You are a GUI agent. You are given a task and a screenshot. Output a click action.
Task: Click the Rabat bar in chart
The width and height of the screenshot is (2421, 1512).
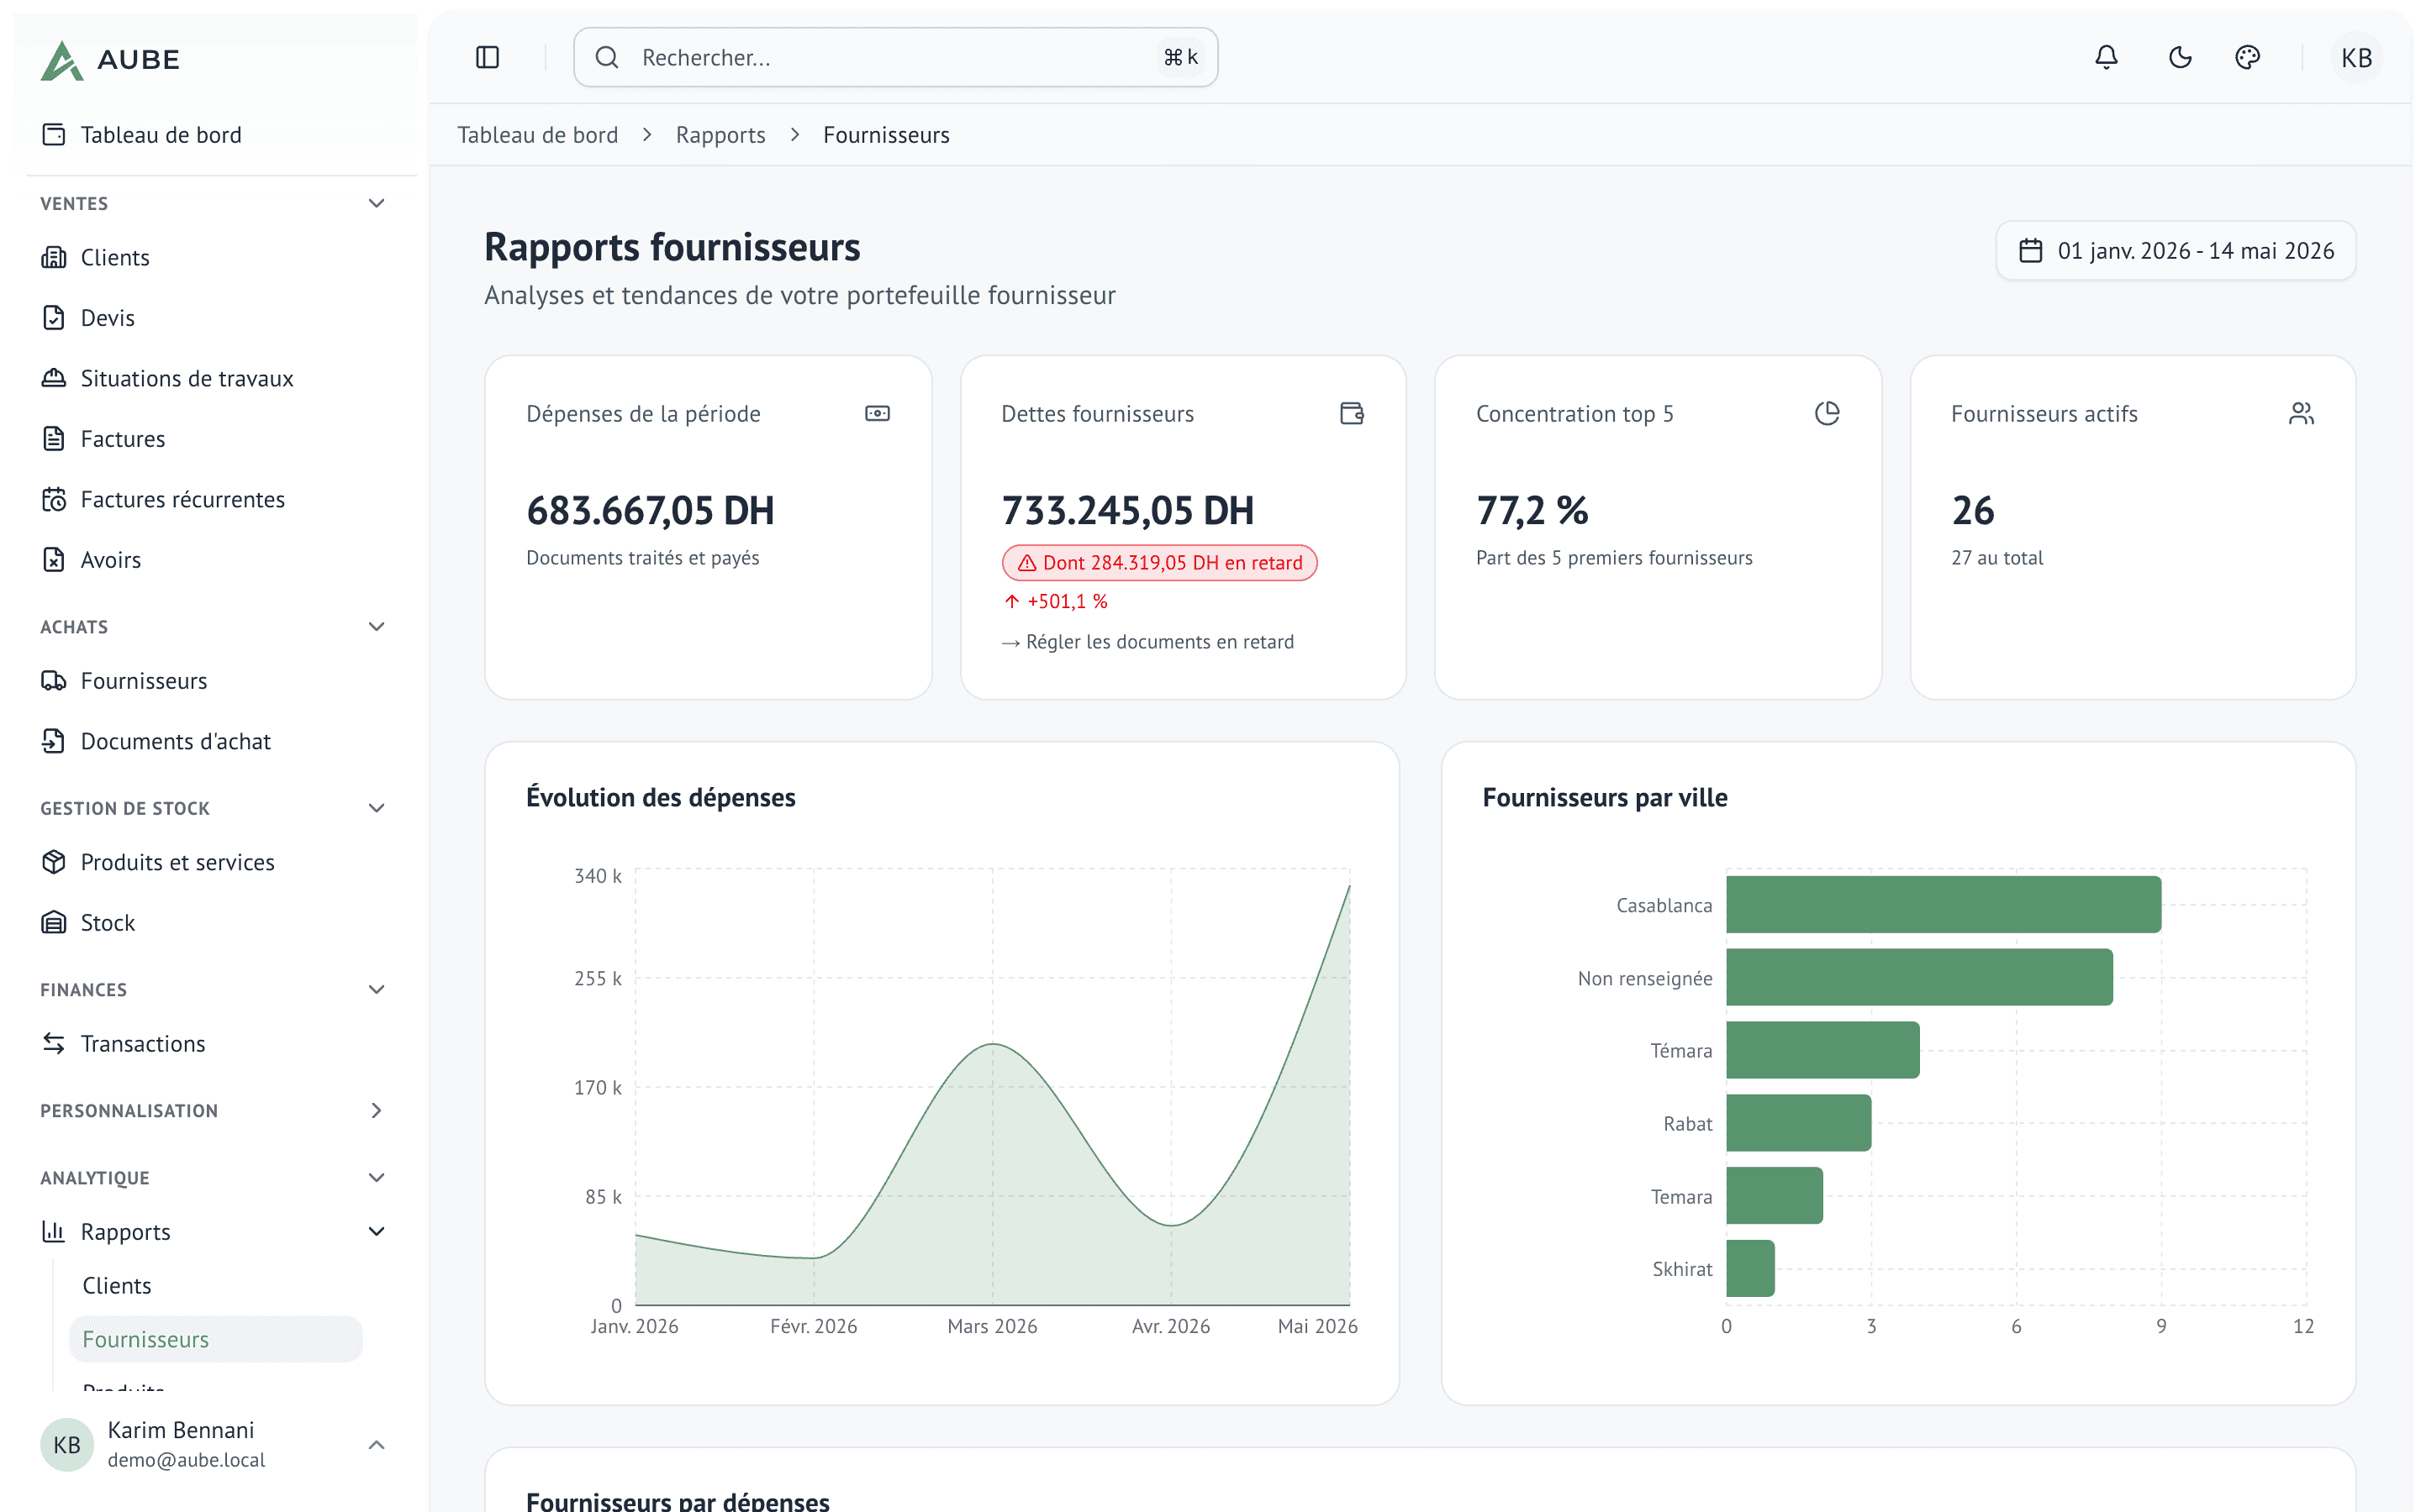pos(1799,1122)
